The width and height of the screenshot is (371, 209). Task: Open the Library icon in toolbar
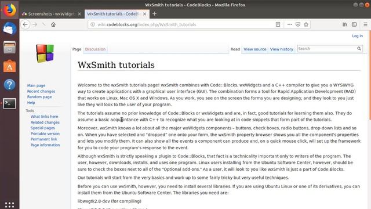(345, 24)
